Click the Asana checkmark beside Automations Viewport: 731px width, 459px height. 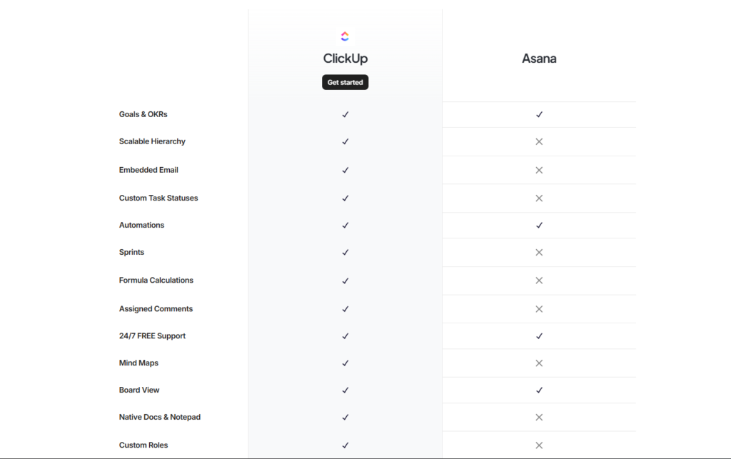(x=539, y=225)
